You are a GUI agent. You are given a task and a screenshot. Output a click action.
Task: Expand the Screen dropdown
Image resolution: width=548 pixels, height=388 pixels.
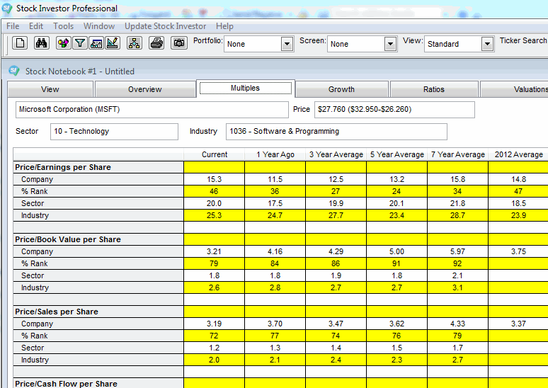[x=390, y=44]
